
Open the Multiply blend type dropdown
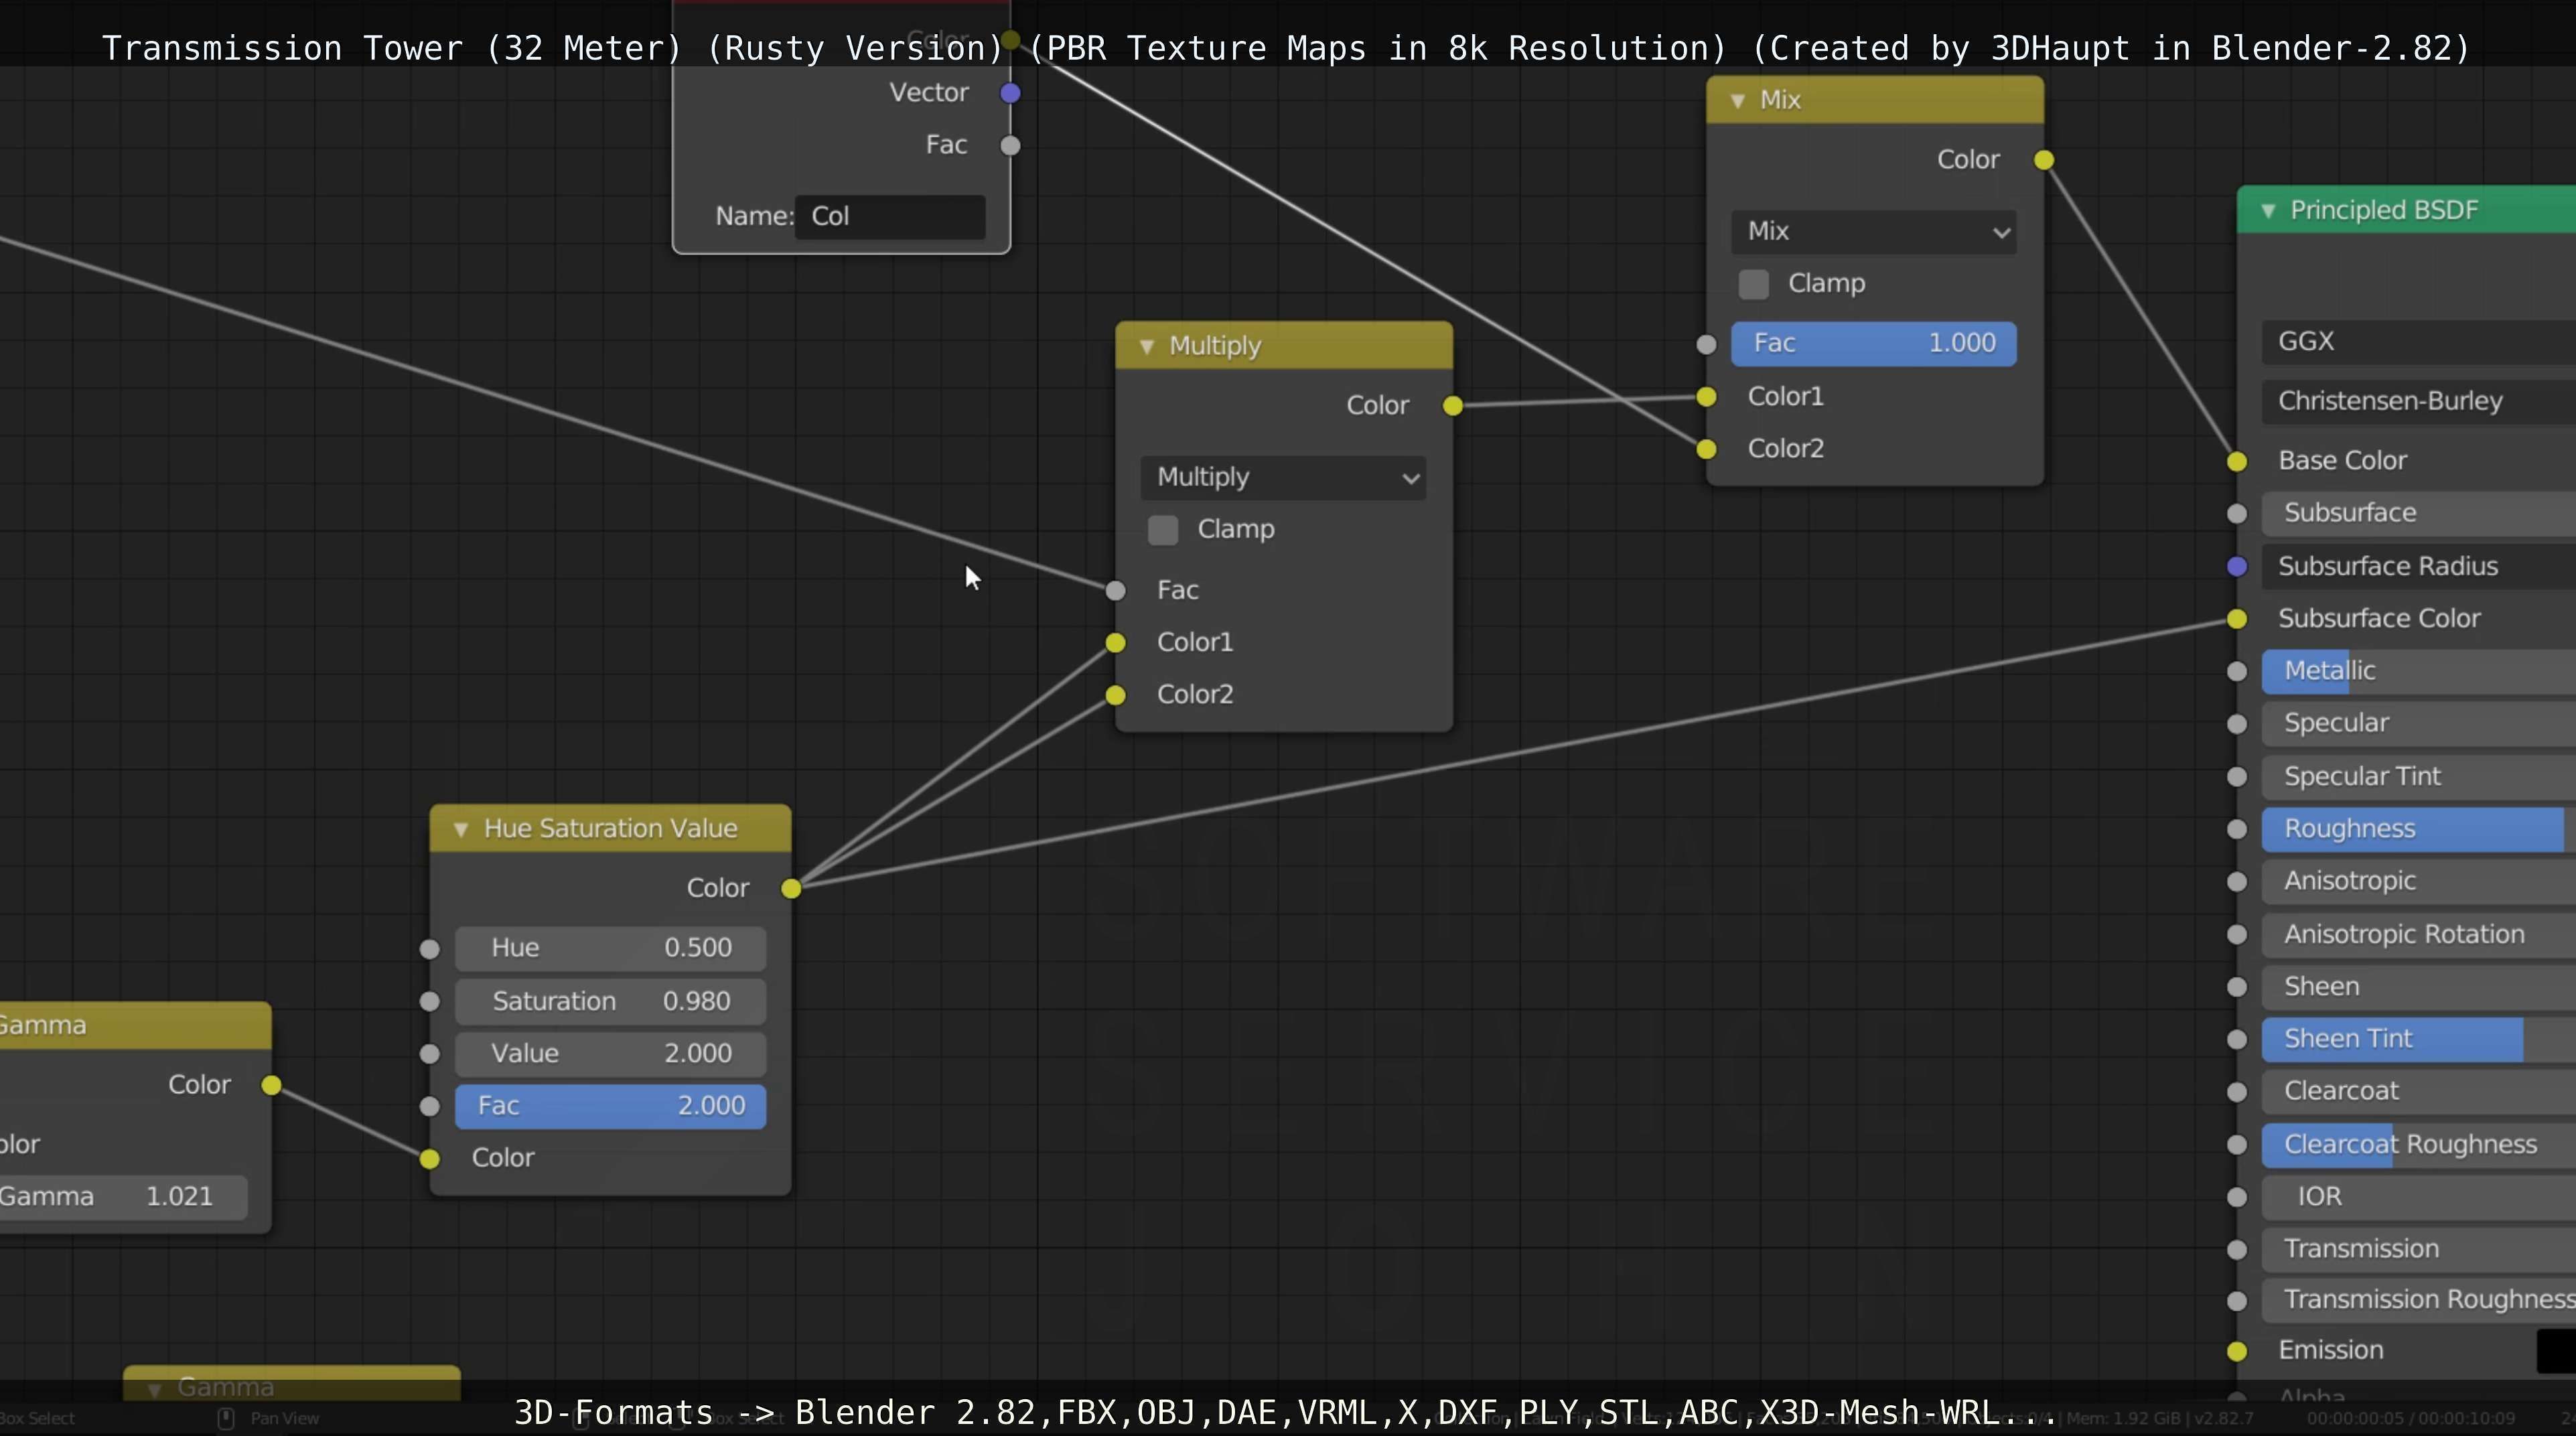pyautogui.click(x=1283, y=477)
